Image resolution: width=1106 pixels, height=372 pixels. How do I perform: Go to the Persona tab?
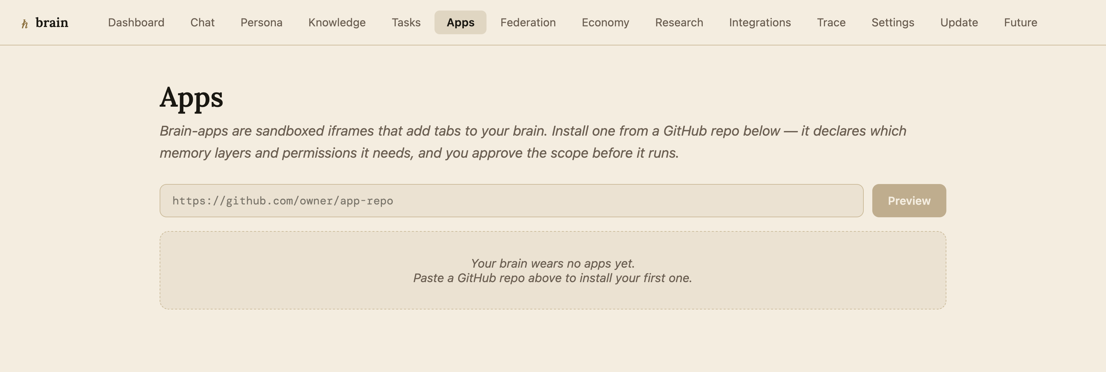point(261,22)
